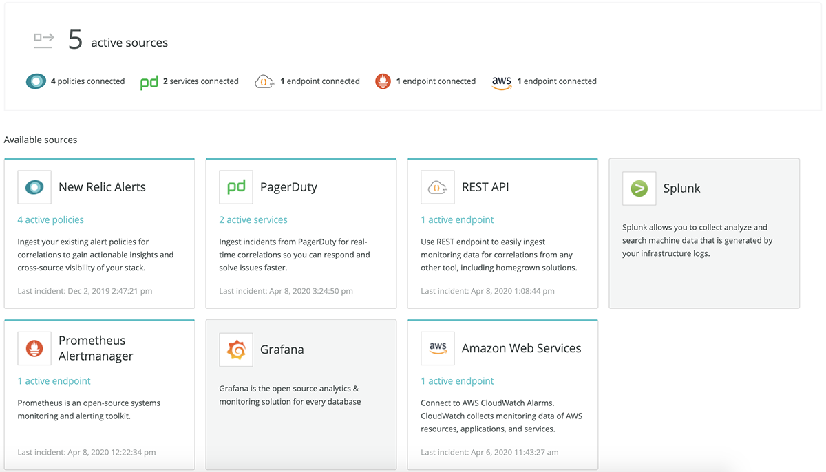Select the PagerDuty card title
This screenshot has height=472, width=826.
[x=288, y=187]
